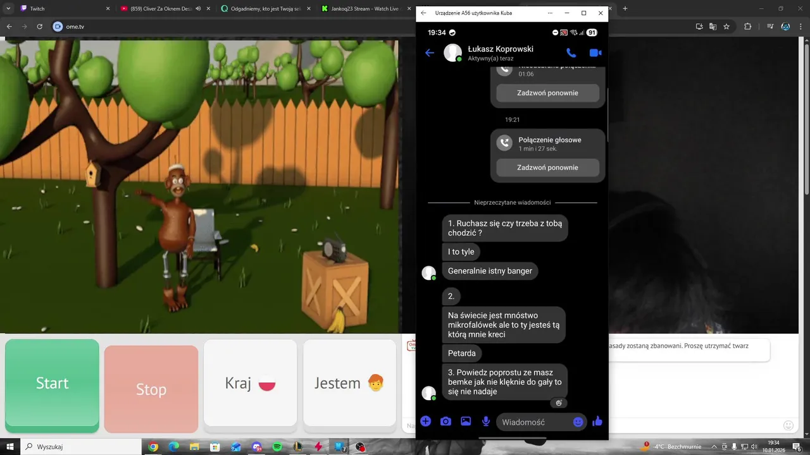This screenshot has height=455, width=810.
Task: Click the ome.tv chat emoji smiley icon
Action: (x=788, y=425)
